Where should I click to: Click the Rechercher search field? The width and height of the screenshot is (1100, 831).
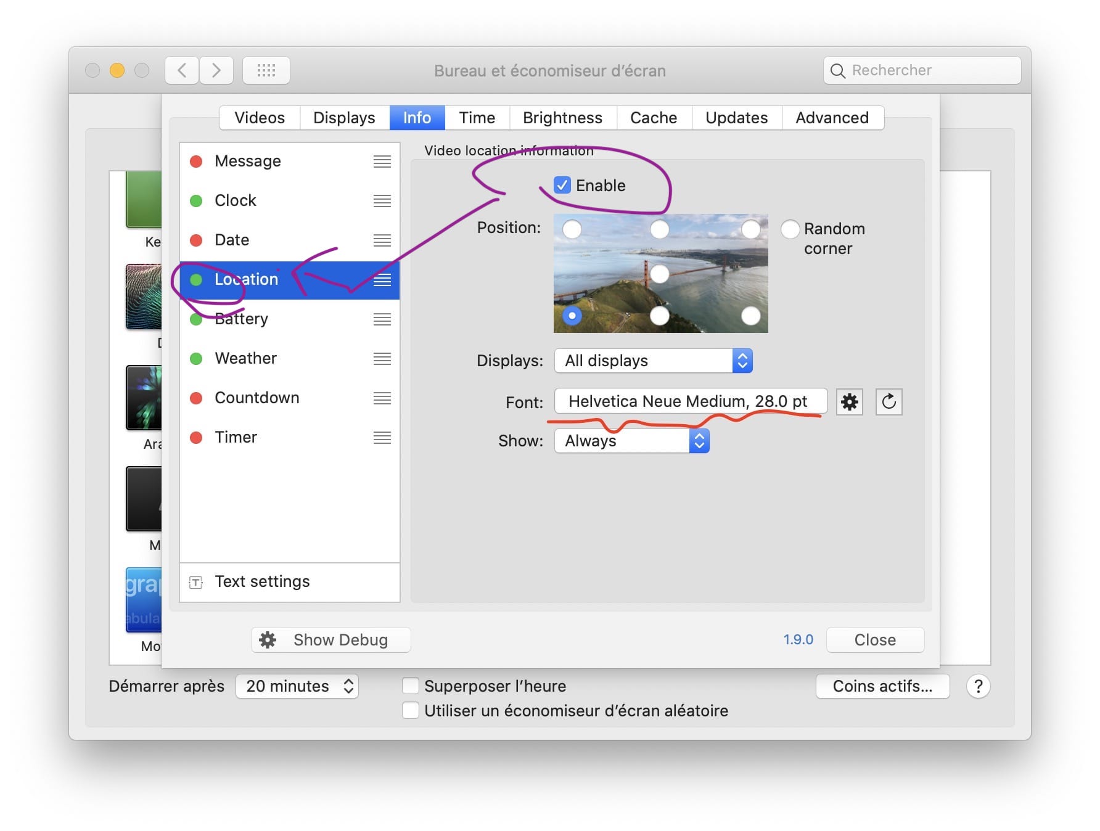coord(922,70)
